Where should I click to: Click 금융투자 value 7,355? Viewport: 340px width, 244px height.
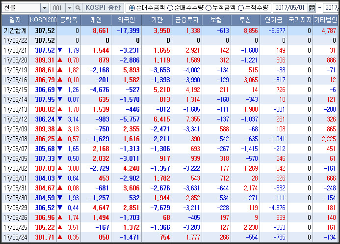193,119
